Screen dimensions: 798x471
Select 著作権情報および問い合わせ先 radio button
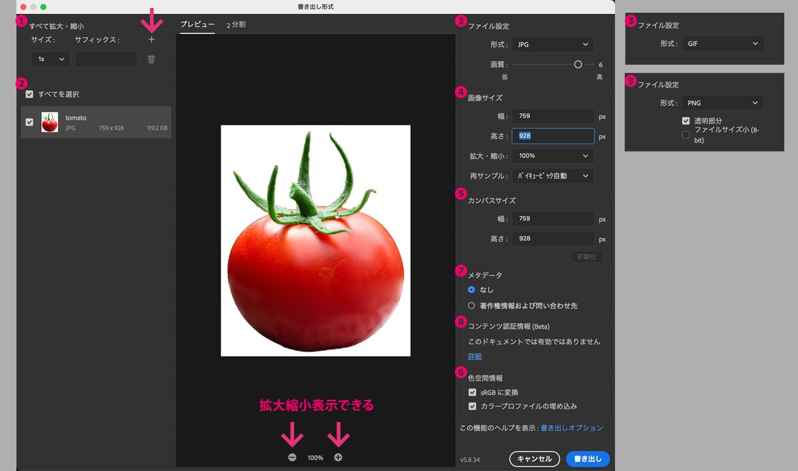coord(471,306)
